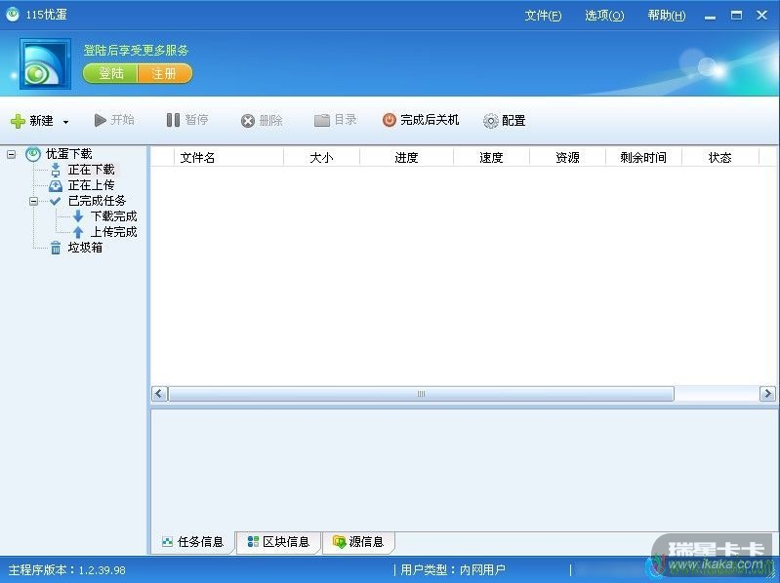Click the 资源 column header
780x583 pixels.
tap(567, 157)
